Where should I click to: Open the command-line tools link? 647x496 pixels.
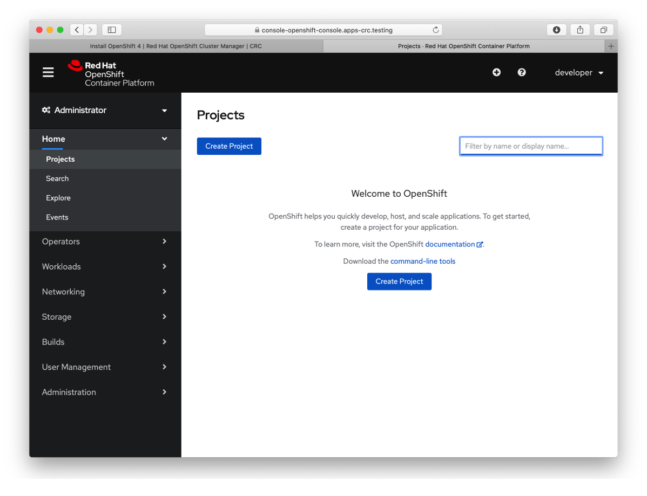[x=422, y=261]
